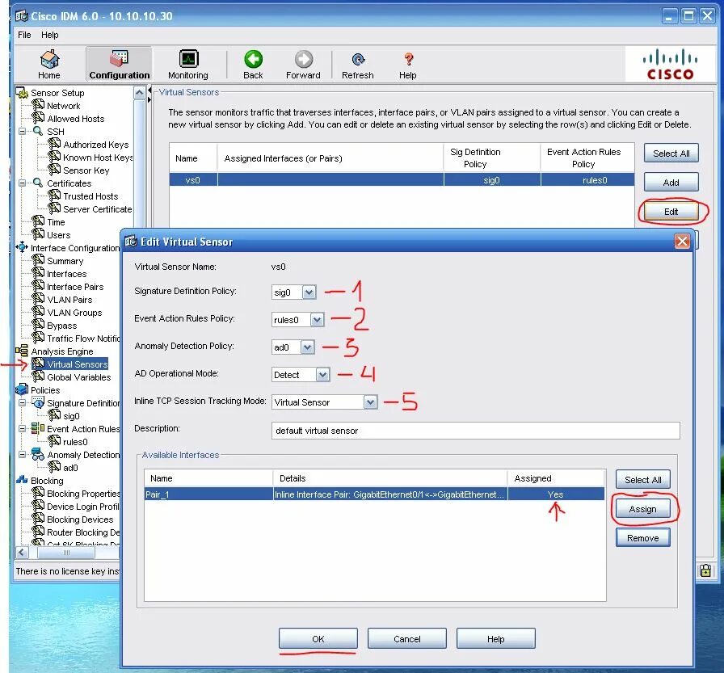Image resolution: width=724 pixels, height=673 pixels.
Task: Click the Users item's page icon
Action: [x=38, y=234]
